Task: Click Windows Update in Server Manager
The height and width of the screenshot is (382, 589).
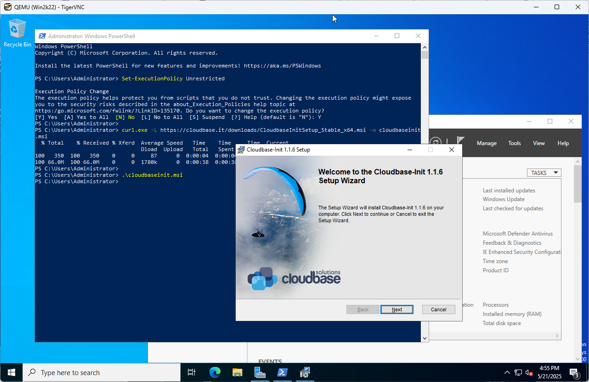Action: tap(504, 199)
